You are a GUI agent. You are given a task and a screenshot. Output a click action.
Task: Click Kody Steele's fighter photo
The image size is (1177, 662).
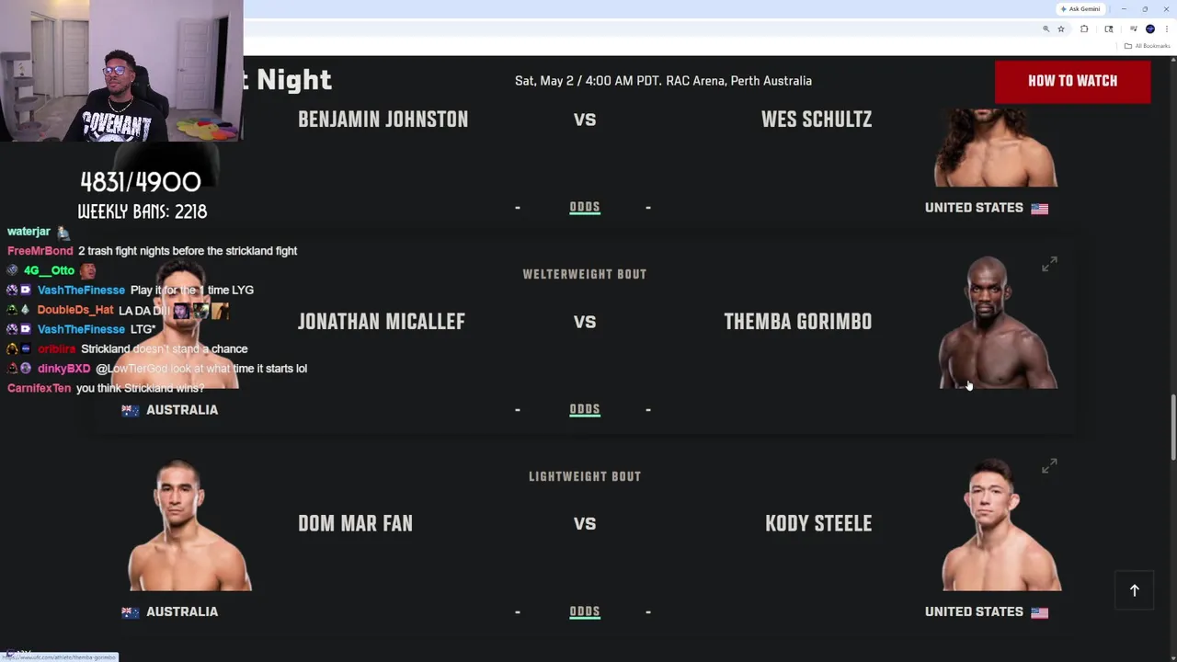click(x=1000, y=526)
